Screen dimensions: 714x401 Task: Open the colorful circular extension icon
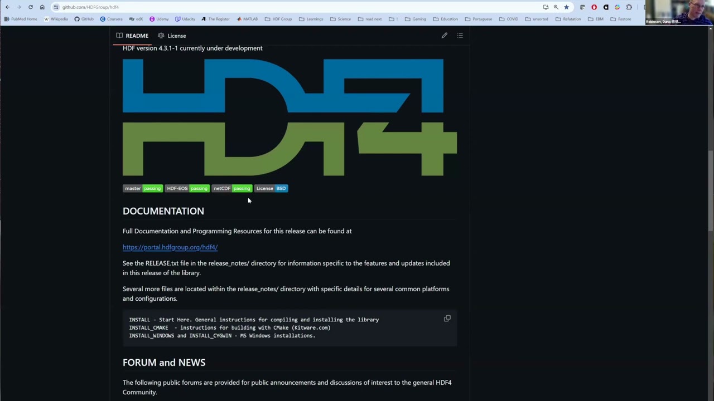[617, 7]
